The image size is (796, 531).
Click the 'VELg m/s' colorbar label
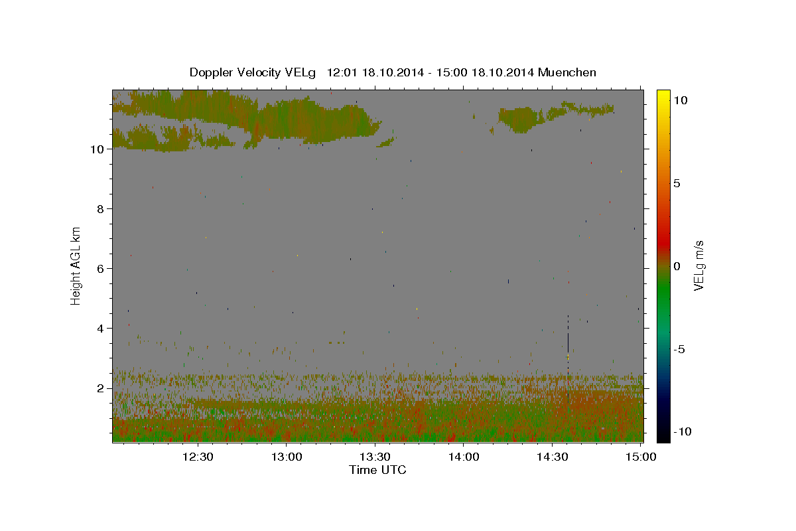(698, 265)
